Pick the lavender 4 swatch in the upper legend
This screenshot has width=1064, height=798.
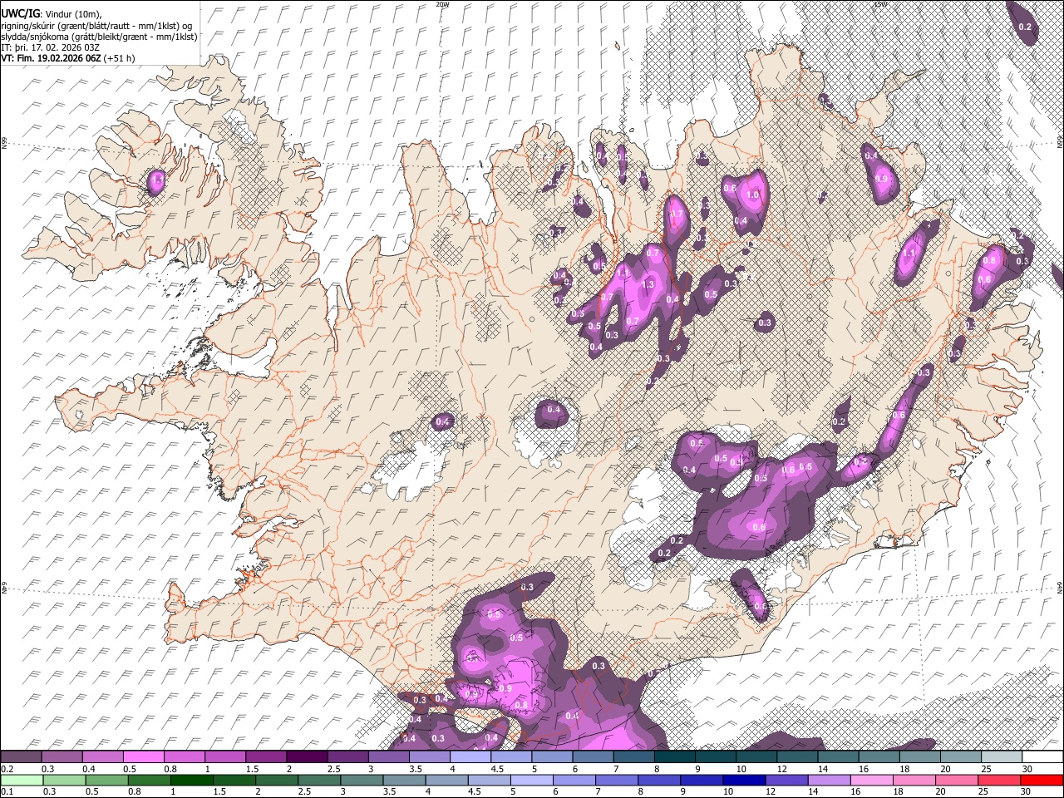[x=470, y=756]
